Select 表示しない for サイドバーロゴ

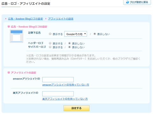tap(69, 47)
